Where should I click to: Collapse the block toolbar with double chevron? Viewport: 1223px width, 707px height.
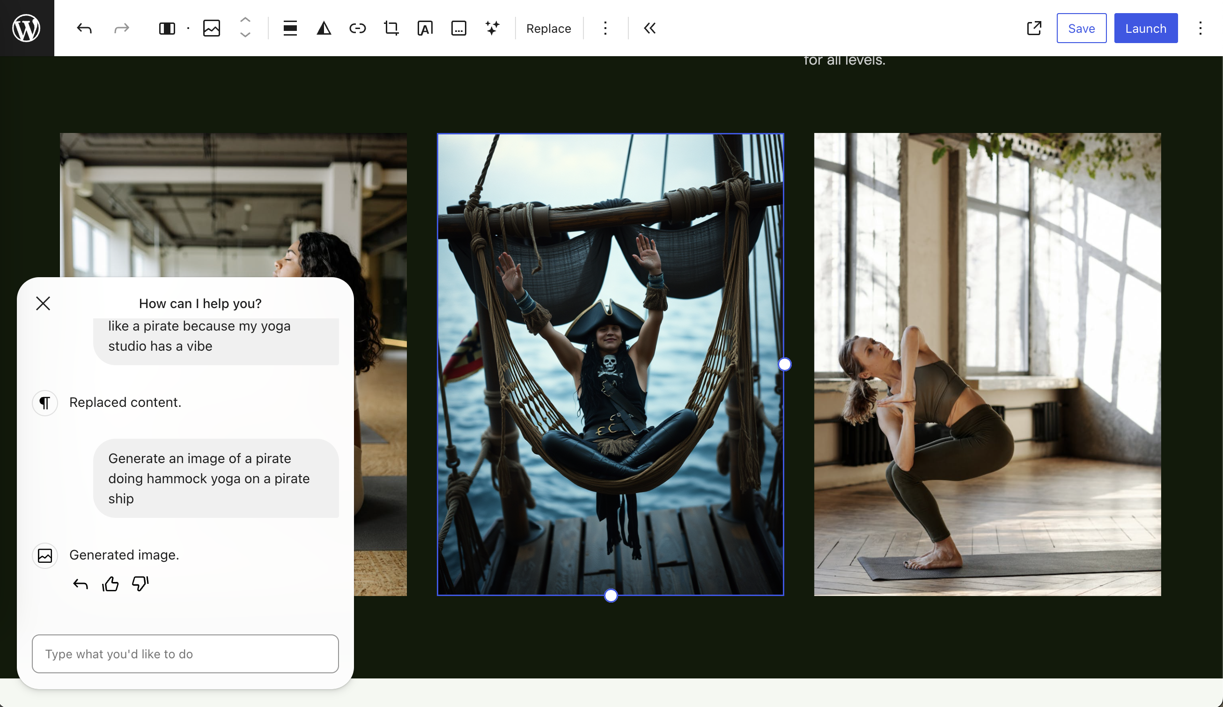click(x=650, y=28)
